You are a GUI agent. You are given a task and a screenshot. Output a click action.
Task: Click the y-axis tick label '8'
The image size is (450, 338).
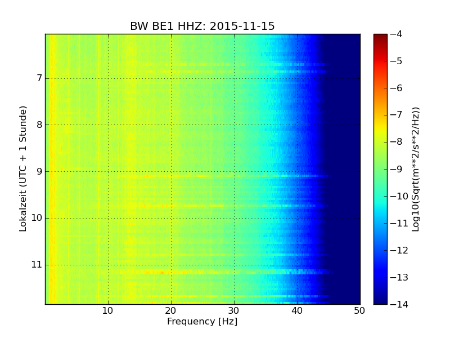39,124
